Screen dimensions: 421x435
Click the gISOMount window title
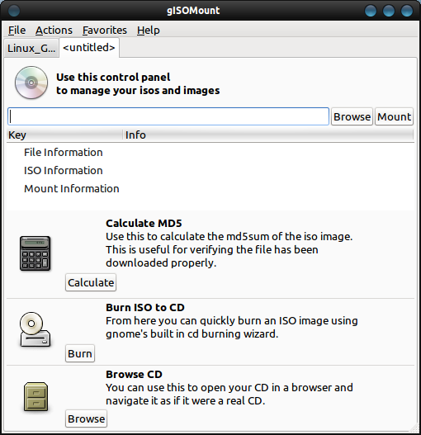193,11
